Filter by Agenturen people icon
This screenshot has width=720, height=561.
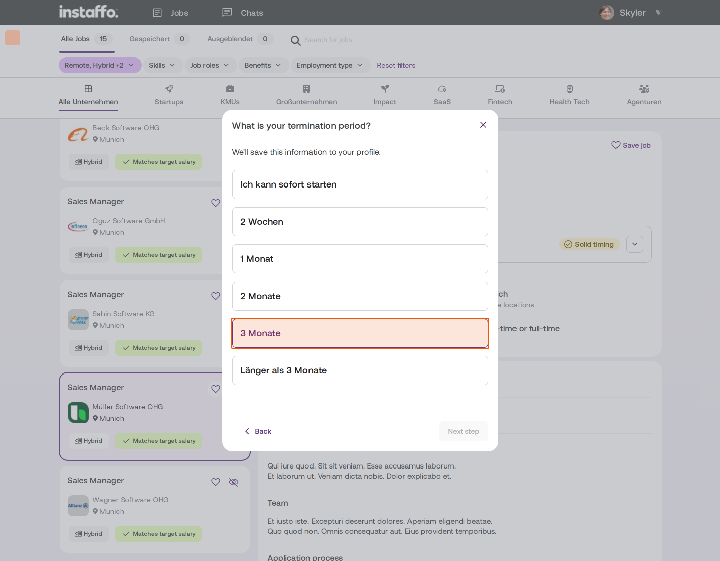644,89
